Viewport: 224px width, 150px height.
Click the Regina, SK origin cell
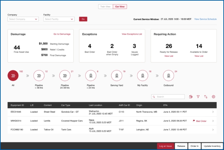click(x=141, y=121)
